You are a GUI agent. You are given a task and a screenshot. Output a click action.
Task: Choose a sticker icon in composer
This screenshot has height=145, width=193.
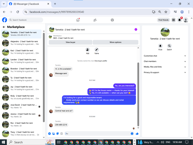click(x=58, y=134)
